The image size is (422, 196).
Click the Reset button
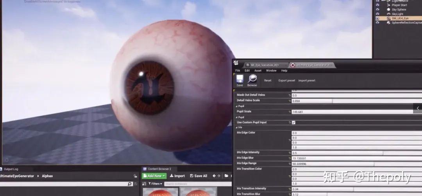click(x=268, y=80)
